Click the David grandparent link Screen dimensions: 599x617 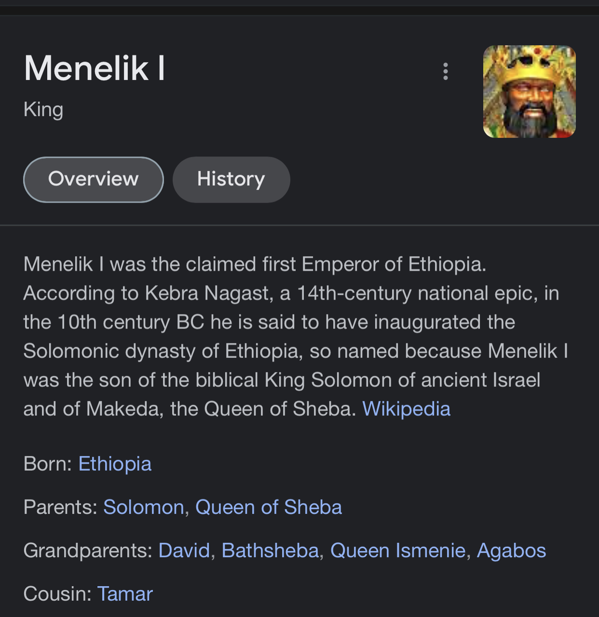pos(184,551)
